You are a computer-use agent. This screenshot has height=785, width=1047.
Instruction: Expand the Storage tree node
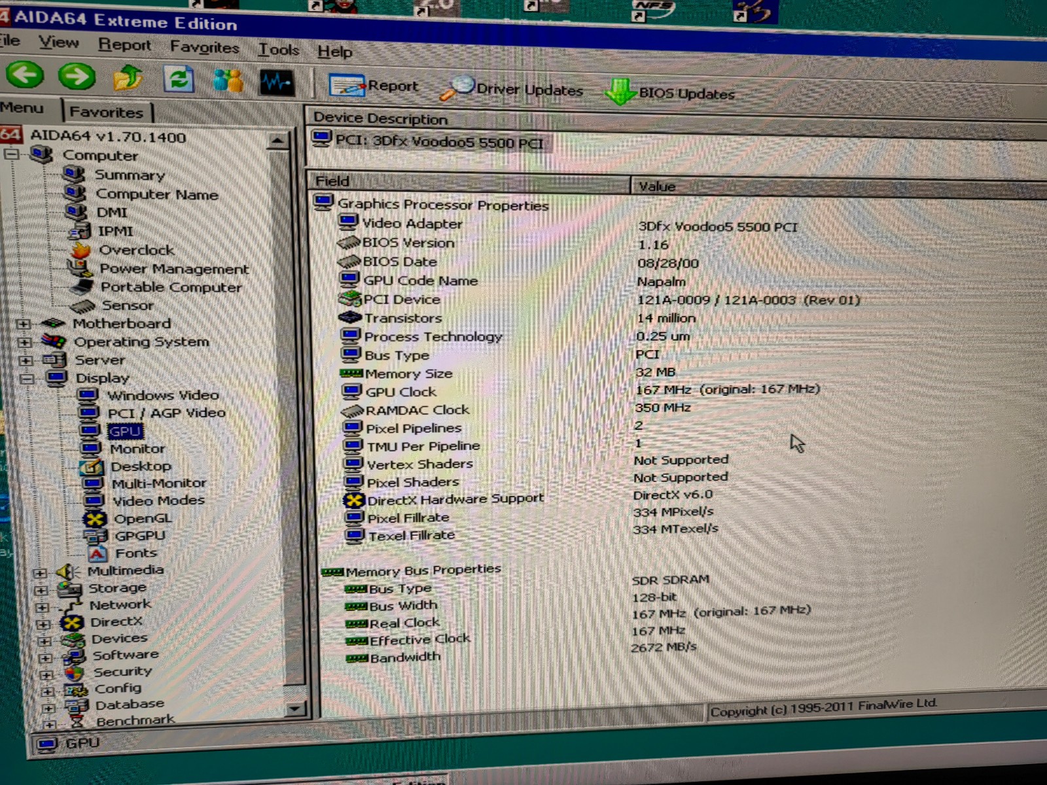point(41,590)
